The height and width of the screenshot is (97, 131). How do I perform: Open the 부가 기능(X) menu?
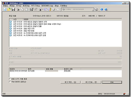coord(36,6)
